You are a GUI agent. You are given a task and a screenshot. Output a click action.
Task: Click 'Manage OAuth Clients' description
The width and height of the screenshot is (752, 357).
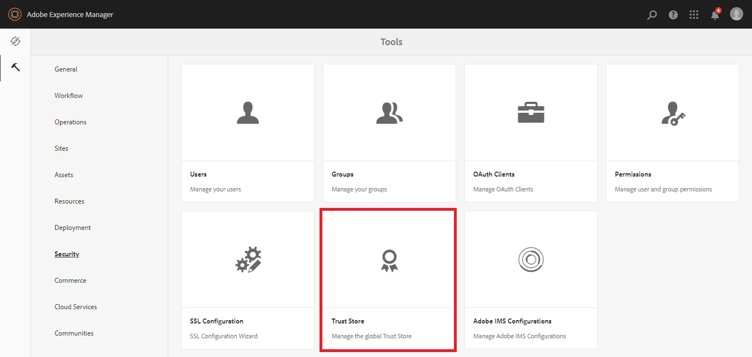[x=504, y=189]
